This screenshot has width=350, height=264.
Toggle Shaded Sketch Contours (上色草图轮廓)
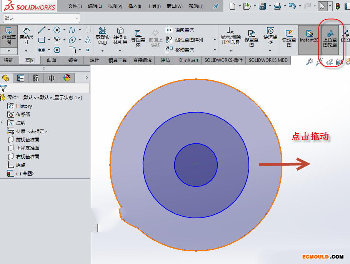330,37
